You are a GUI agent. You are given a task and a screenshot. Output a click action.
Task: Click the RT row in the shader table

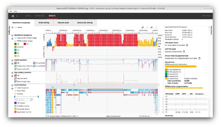click(186, 112)
